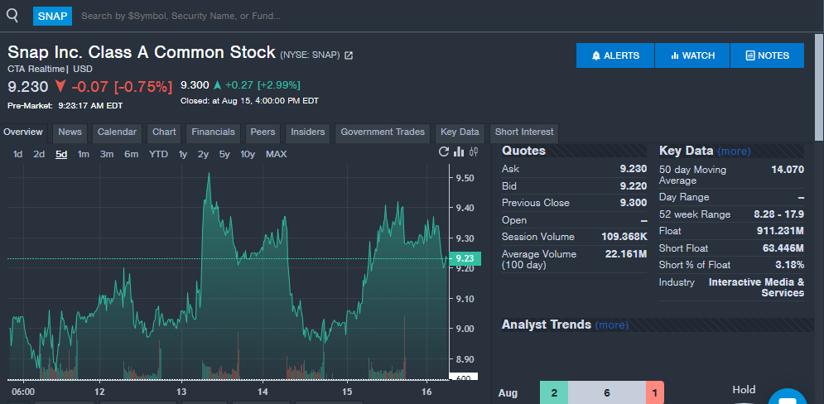The height and width of the screenshot is (404, 824).
Task: Click the Analyst Trends (more) link
Action: [x=612, y=325]
